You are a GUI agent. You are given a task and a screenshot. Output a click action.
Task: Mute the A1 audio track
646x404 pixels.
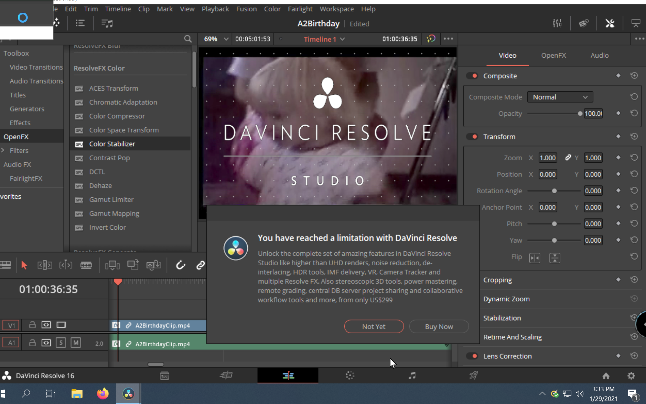(76, 343)
